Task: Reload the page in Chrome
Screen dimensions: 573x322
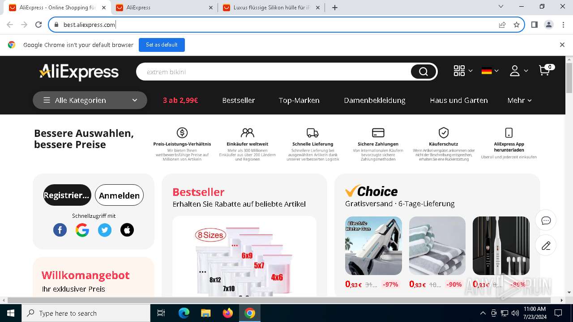Action: click(38, 25)
